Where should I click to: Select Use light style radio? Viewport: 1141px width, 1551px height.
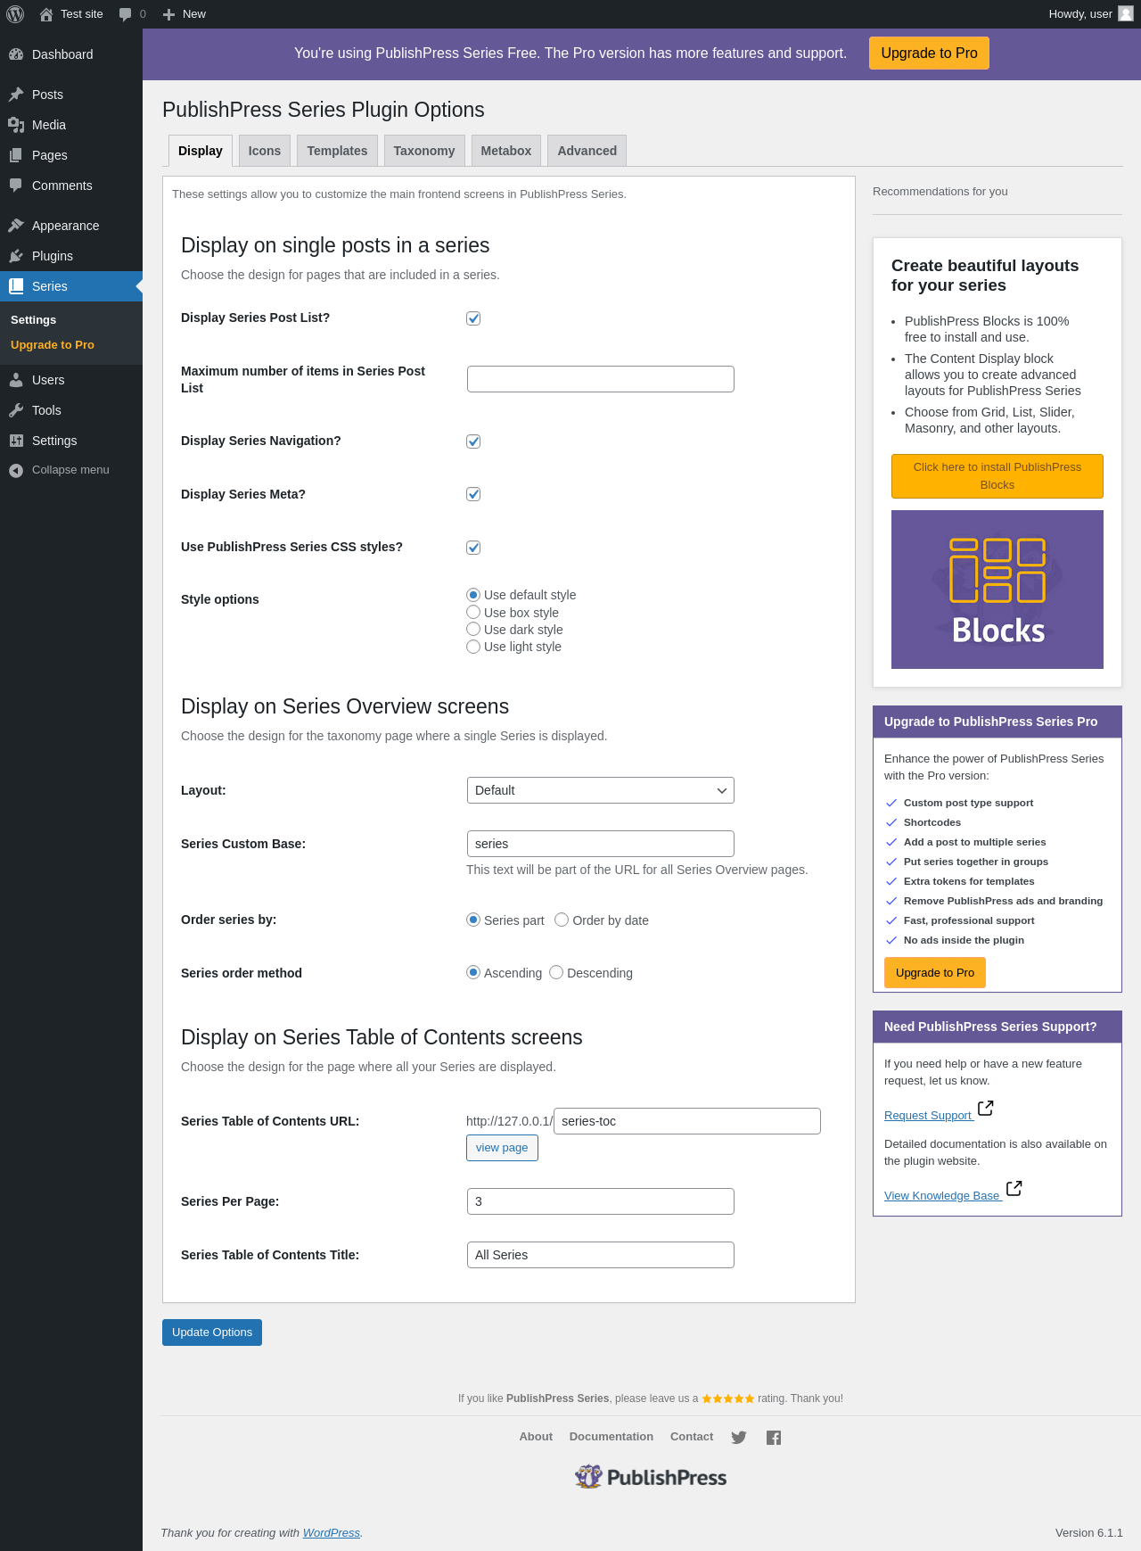tap(473, 647)
